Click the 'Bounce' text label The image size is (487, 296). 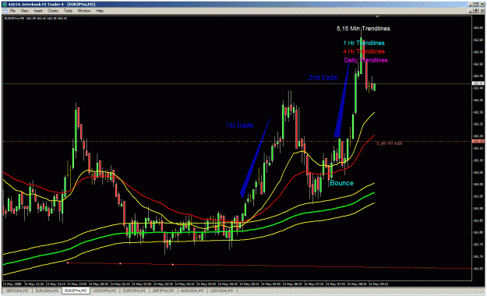[341, 183]
